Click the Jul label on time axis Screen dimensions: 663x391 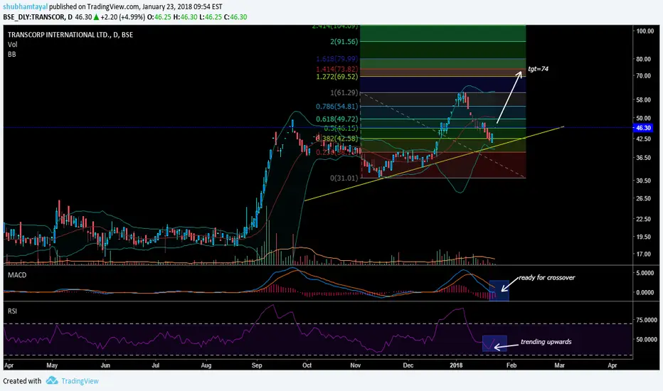click(x=155, y=365)
